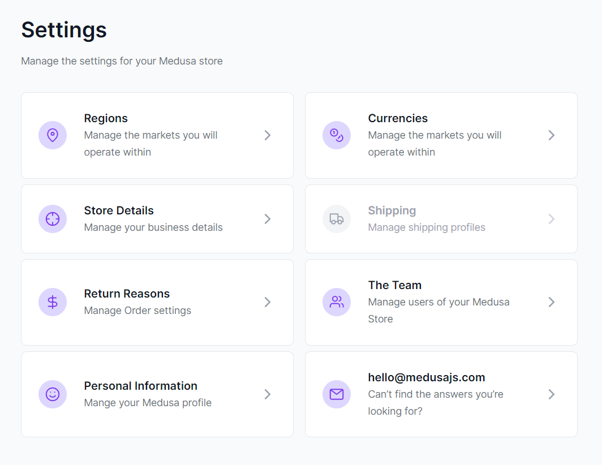The image size is (602, 465).
Task: Click the chevron on the hello@medusajs.com card
Action: (x=552, y=394)
